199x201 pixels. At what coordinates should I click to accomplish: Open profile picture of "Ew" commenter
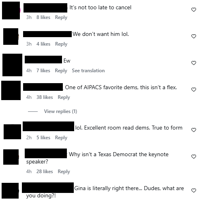tap(12, 65)
